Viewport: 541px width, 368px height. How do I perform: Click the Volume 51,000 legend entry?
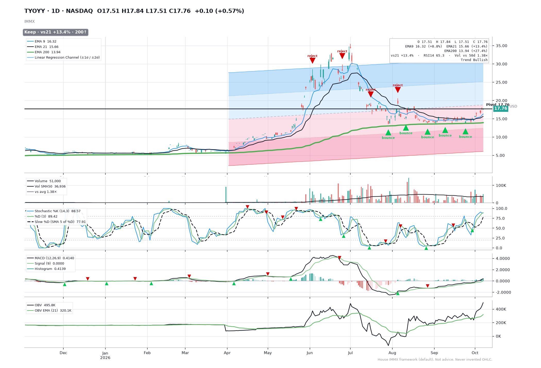point(44,181)
